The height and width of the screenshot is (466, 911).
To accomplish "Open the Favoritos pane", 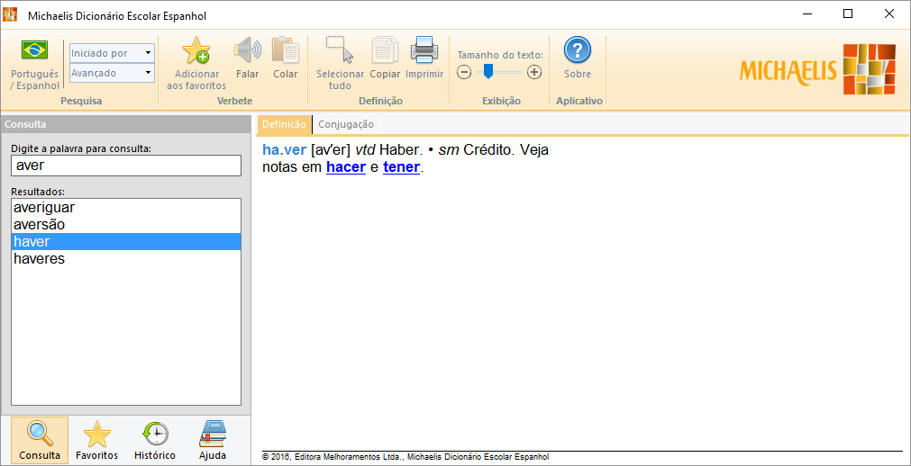I will 97,441.
